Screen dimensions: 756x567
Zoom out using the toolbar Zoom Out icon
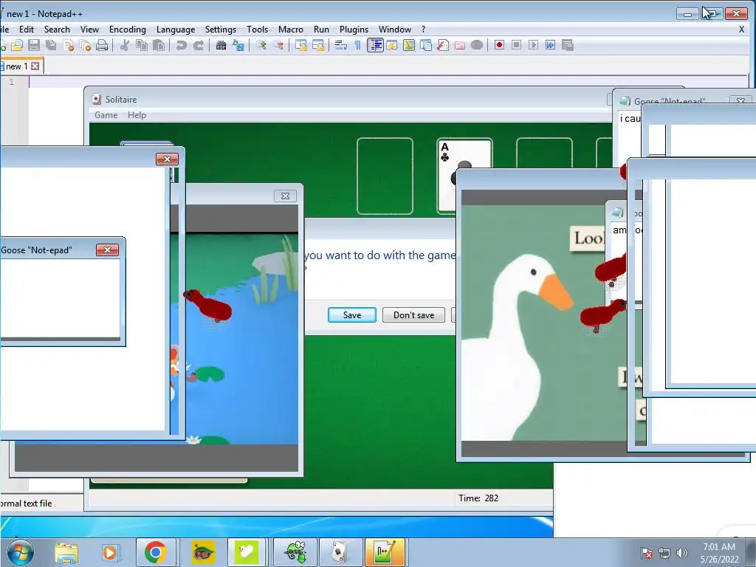278,45
